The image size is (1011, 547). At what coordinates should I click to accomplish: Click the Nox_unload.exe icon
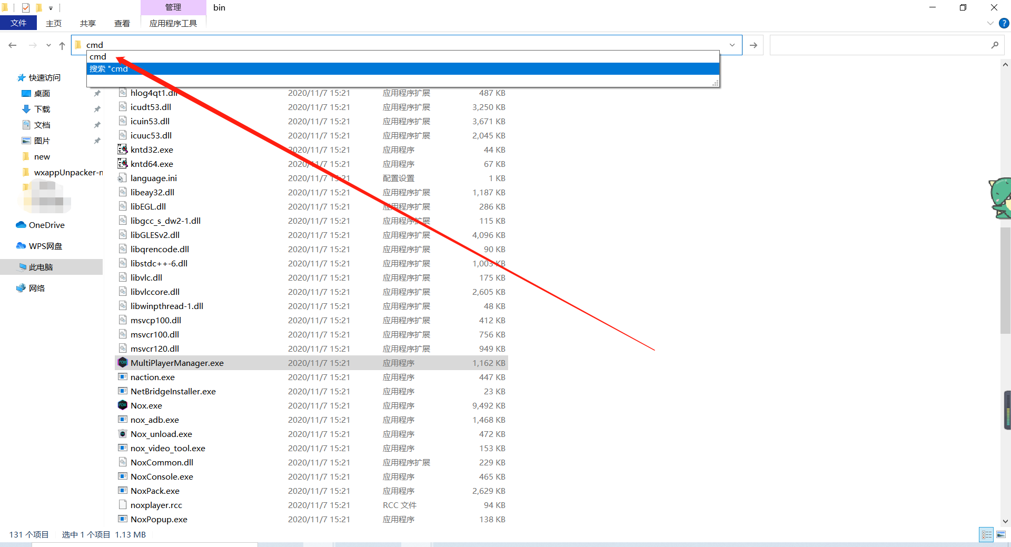click(x=122, y=434)
